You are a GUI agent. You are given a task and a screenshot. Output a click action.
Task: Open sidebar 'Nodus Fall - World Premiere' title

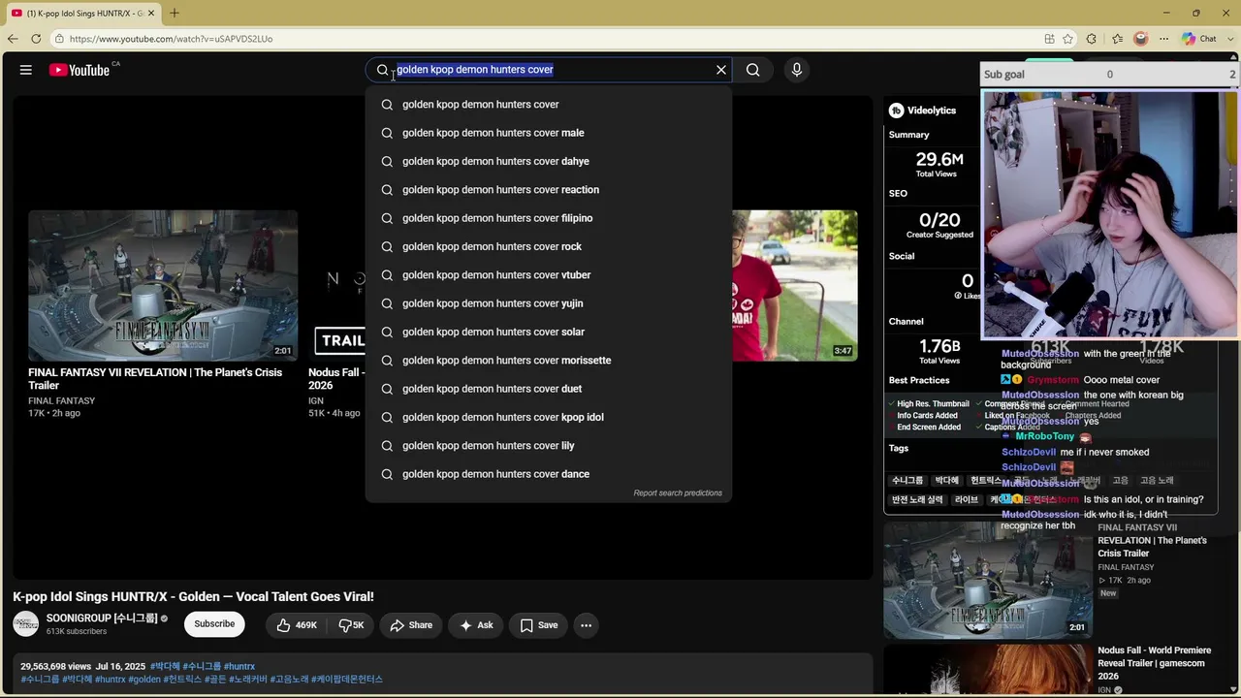1154,663
